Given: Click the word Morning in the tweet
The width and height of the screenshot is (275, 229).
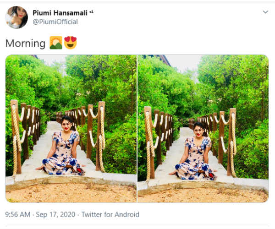Looking at the screenshot, I should (x=25, y=44).
